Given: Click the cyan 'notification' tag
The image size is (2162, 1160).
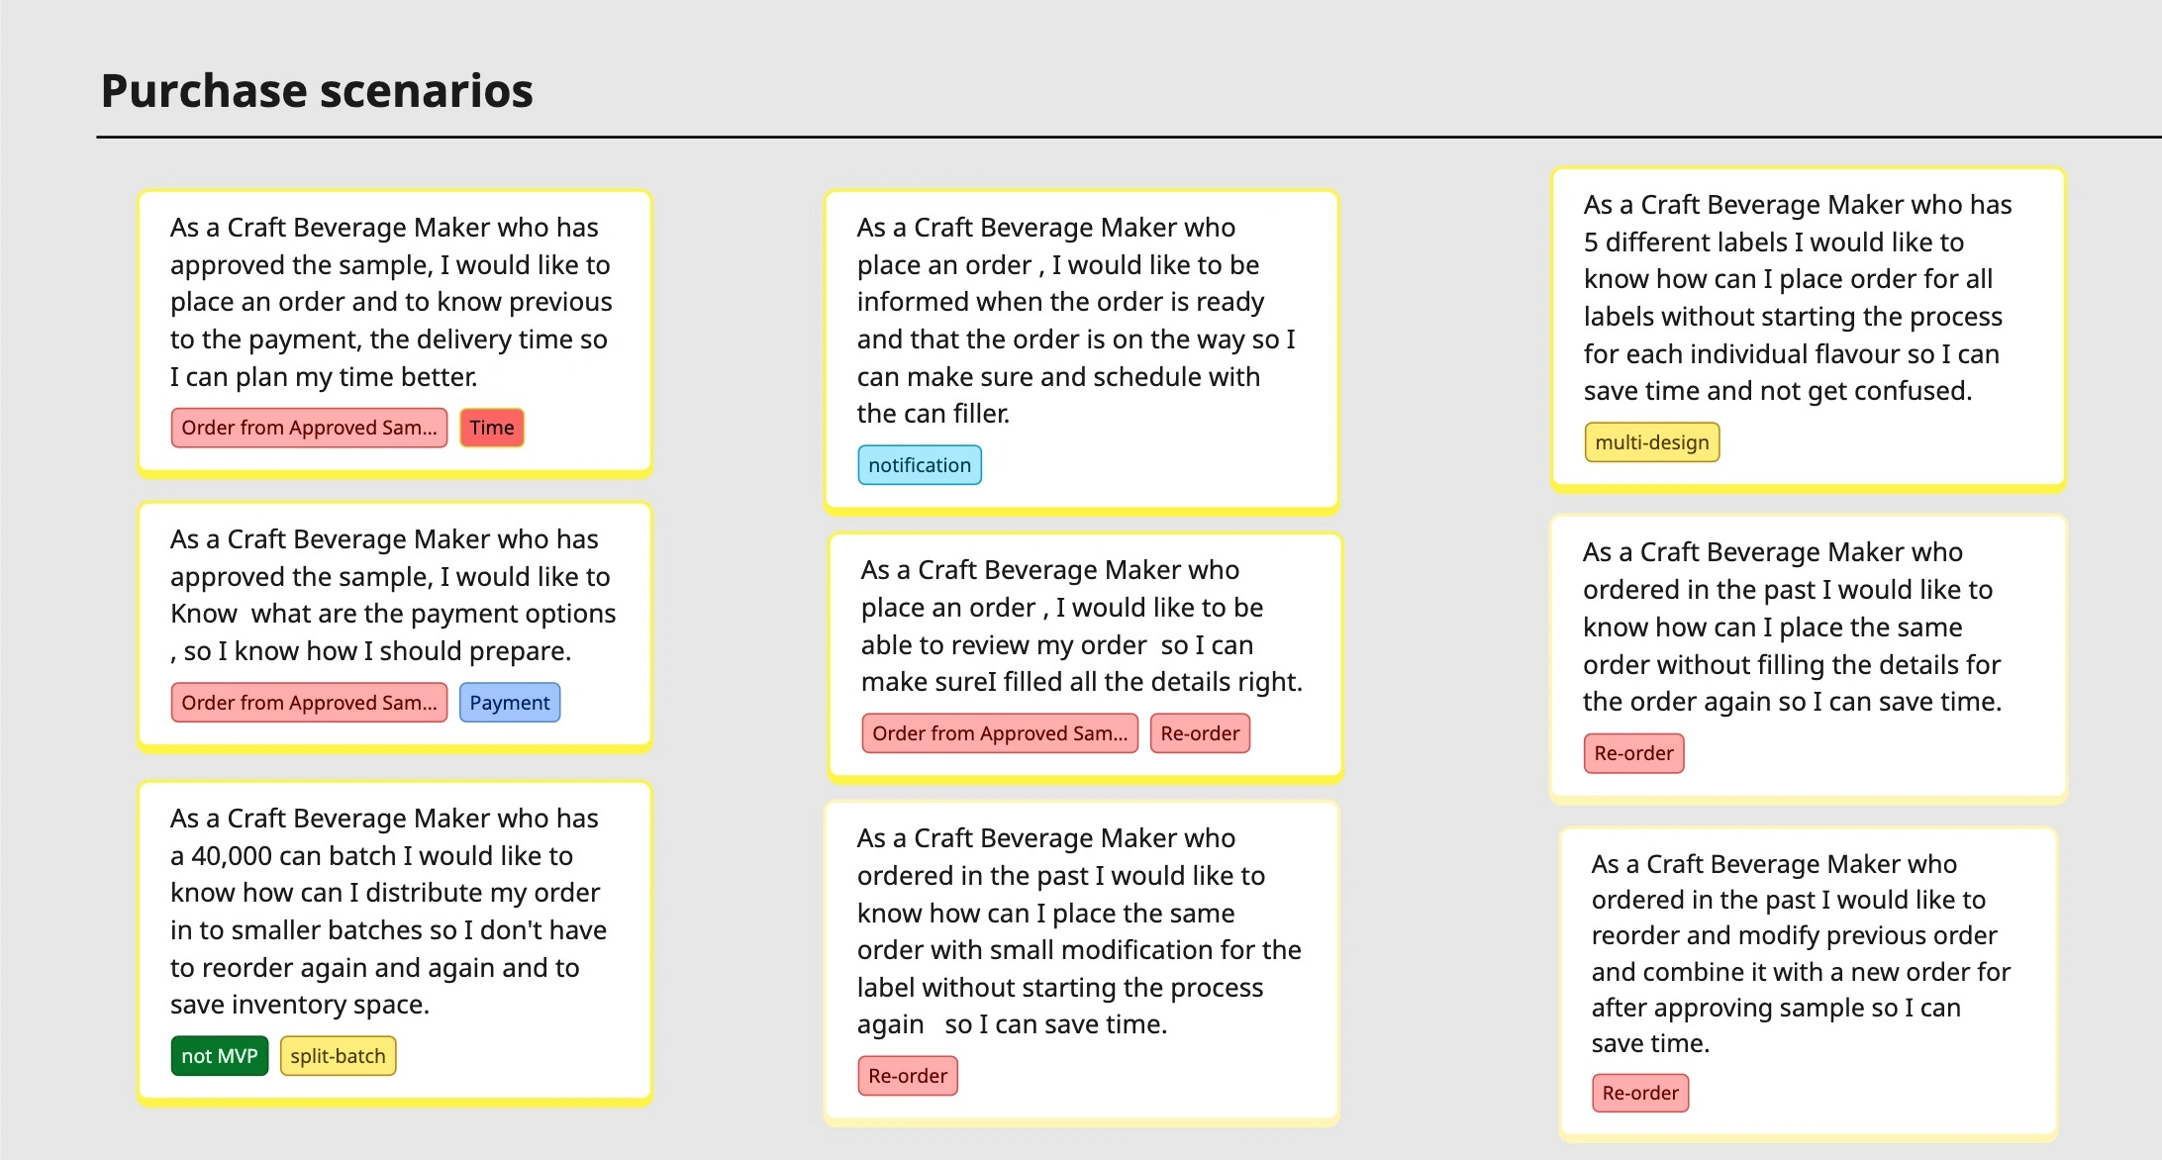Looking at the screenshot, I should coord(919,465).
